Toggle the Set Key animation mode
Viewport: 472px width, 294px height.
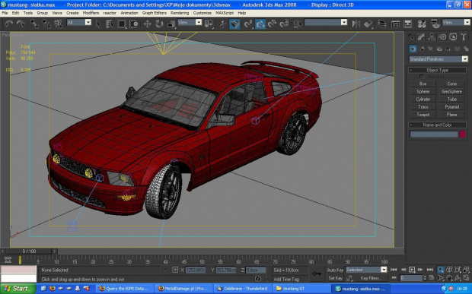pyautogui.click(x=334, y=278)
